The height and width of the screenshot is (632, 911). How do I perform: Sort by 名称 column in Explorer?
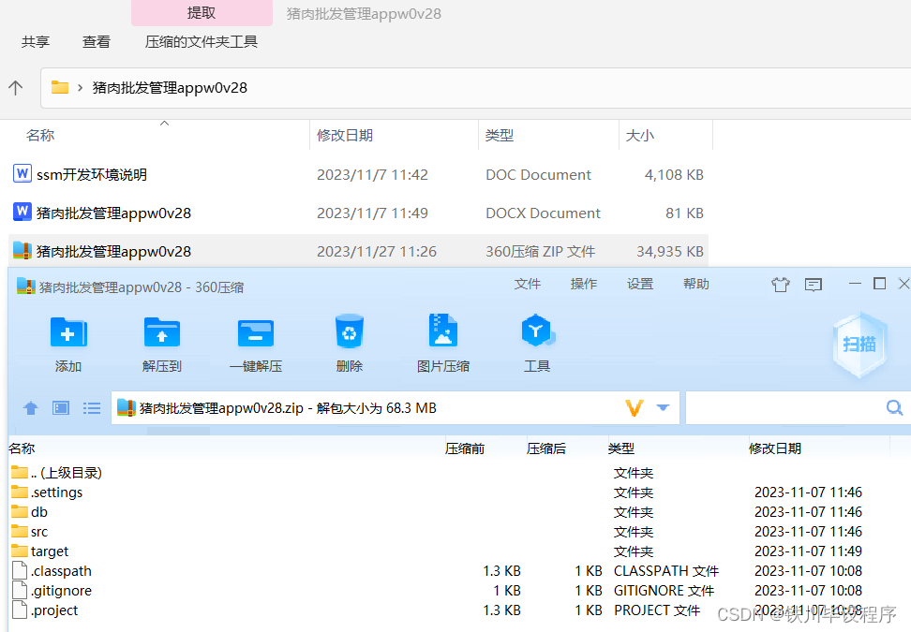tap(40, 135)
